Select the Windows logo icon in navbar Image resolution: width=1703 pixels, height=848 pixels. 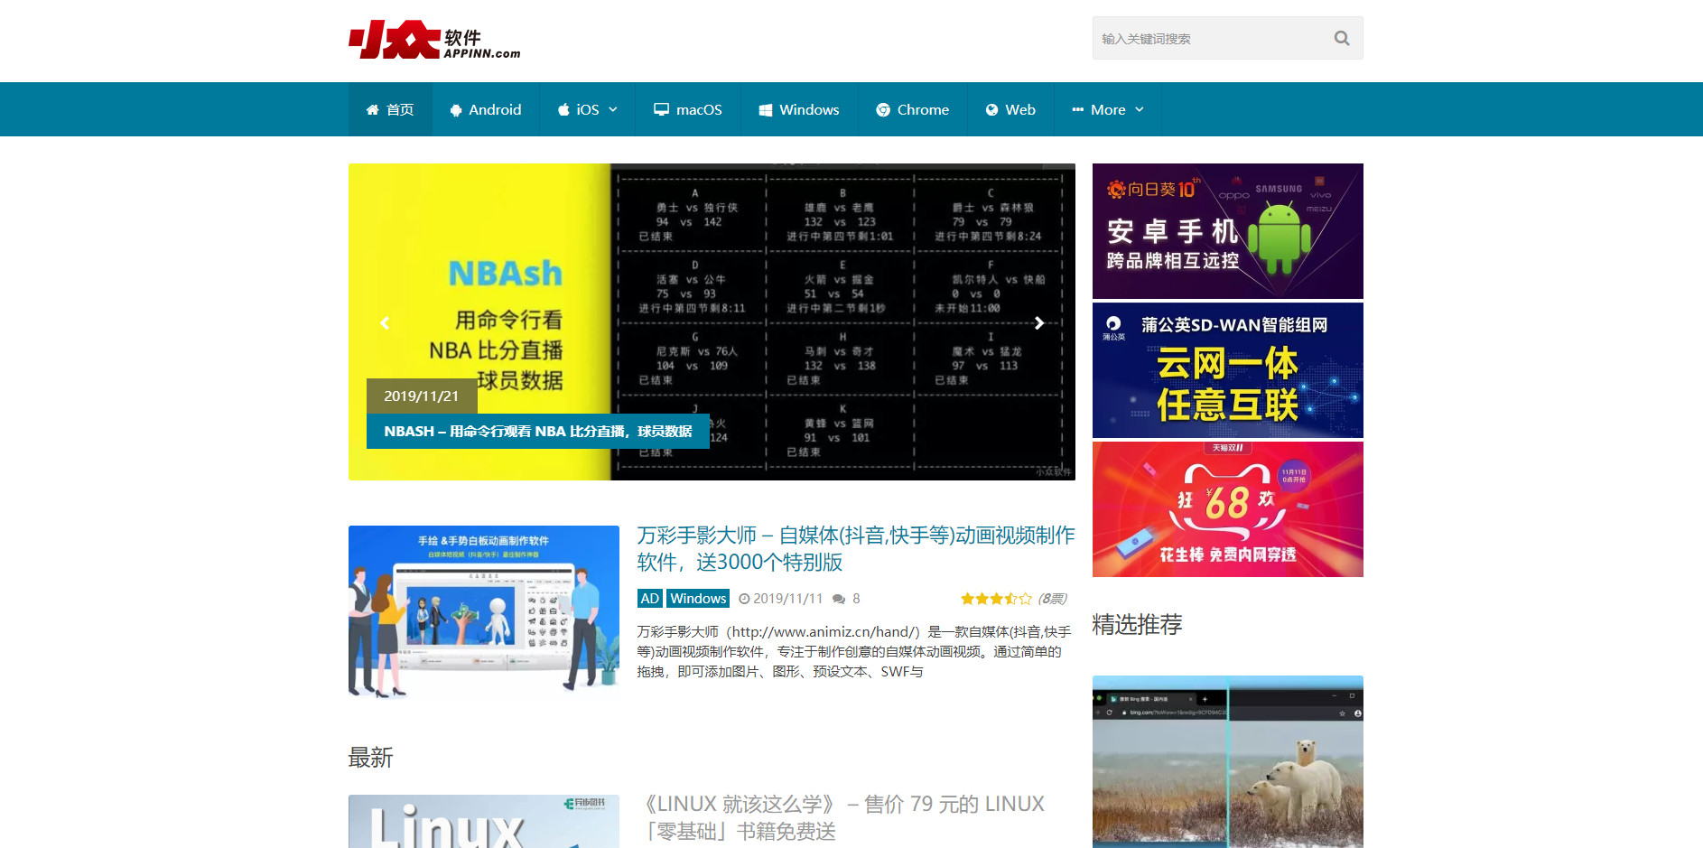765,109
